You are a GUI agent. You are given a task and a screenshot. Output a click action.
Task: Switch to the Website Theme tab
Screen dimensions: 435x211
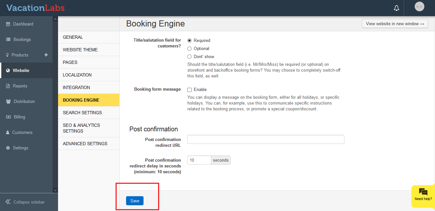(x=80, y=50)
